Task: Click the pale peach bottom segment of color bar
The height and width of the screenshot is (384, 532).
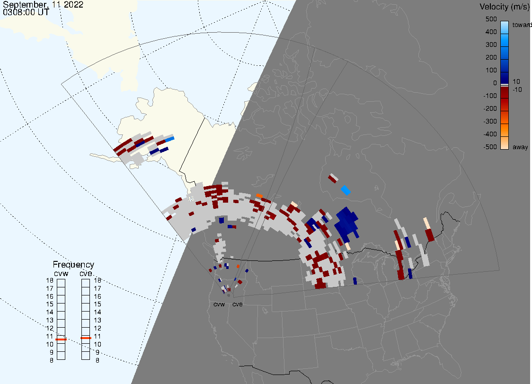Action: tap(505, 143)
